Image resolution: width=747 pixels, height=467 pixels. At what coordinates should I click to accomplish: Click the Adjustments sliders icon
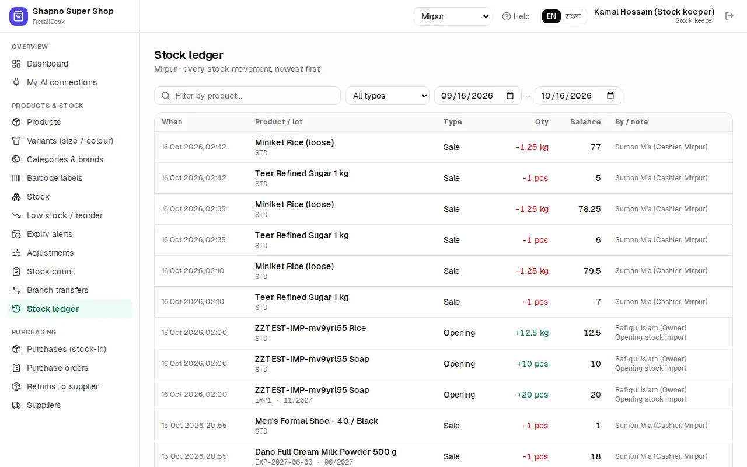tap(16, 253)
